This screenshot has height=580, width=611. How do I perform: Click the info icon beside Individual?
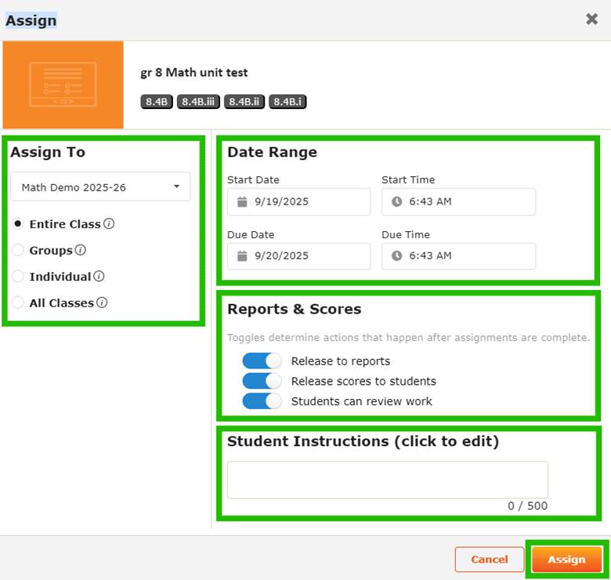[99, 277]
